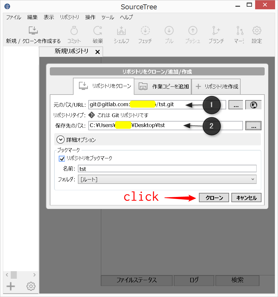Expand the 詳細オプション section
This screenshot has width=278, height=297.
(x=61, y=140)
